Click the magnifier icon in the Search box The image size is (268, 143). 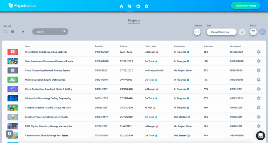pyautogui.click(x=64, y=31)
